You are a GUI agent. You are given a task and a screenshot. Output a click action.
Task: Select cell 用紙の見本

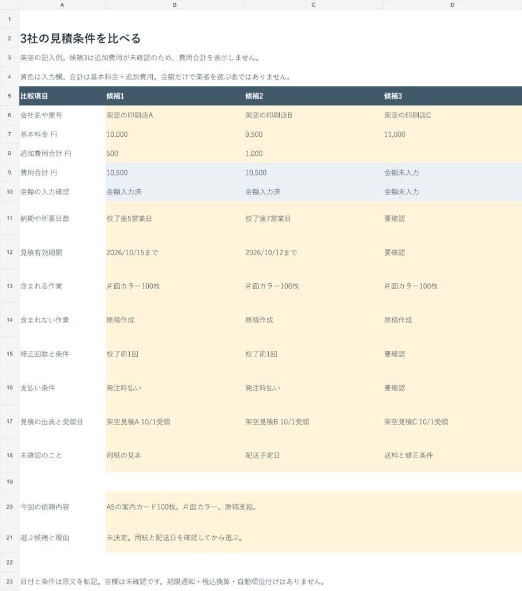tap(175, 455)
